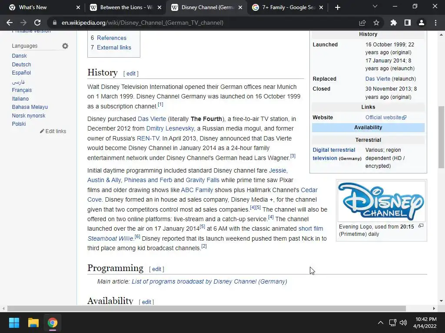The width and height of the screenshot is (445, 333).
Task: Open the network status icon
Action: click(393, 323)
